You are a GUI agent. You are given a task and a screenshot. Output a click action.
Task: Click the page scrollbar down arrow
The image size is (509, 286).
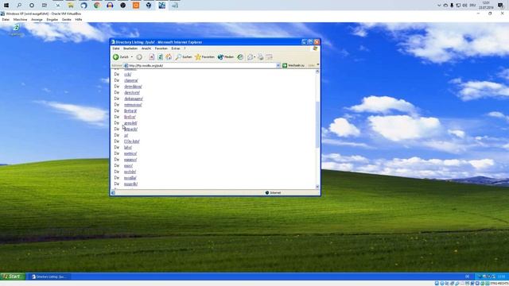(x=317, y=187)
